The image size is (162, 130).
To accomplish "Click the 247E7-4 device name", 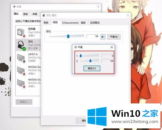I will (x=33, y=54).
